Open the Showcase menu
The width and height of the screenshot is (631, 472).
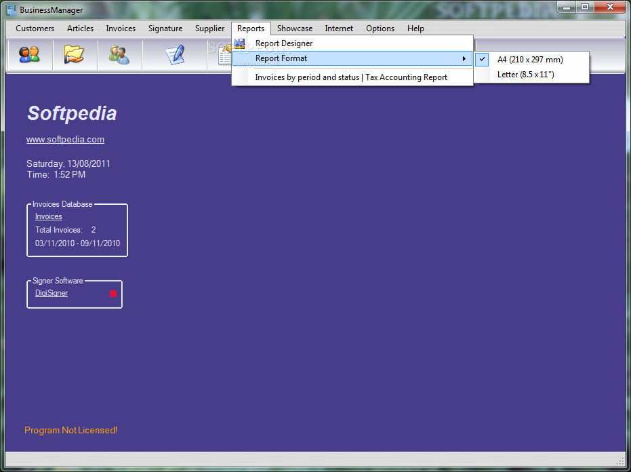pyautogui.click(x=295, y=28)
